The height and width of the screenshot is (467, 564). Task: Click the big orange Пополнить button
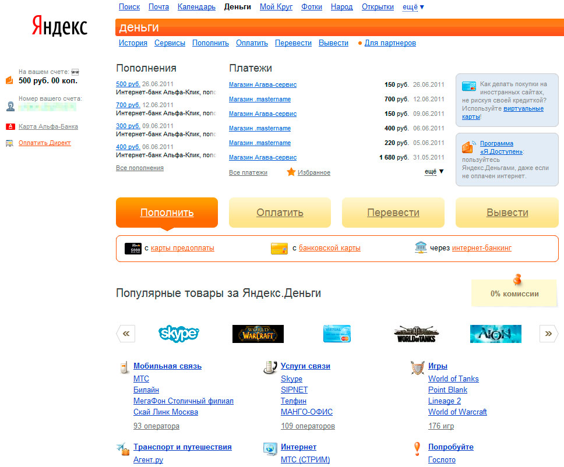point(167,213)
